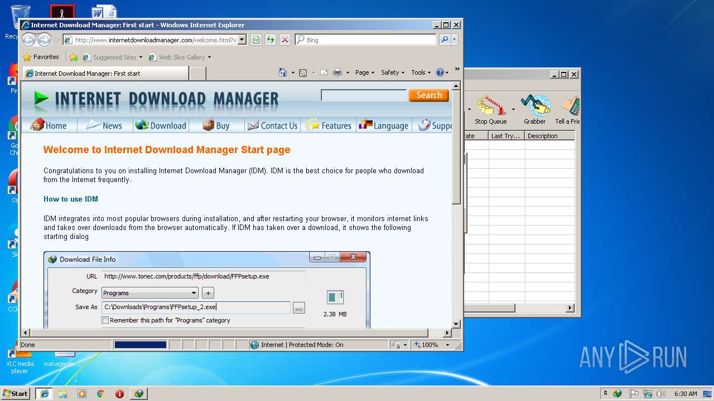Open Opera from the taskbar
The image size is (714, 401).
119,394
